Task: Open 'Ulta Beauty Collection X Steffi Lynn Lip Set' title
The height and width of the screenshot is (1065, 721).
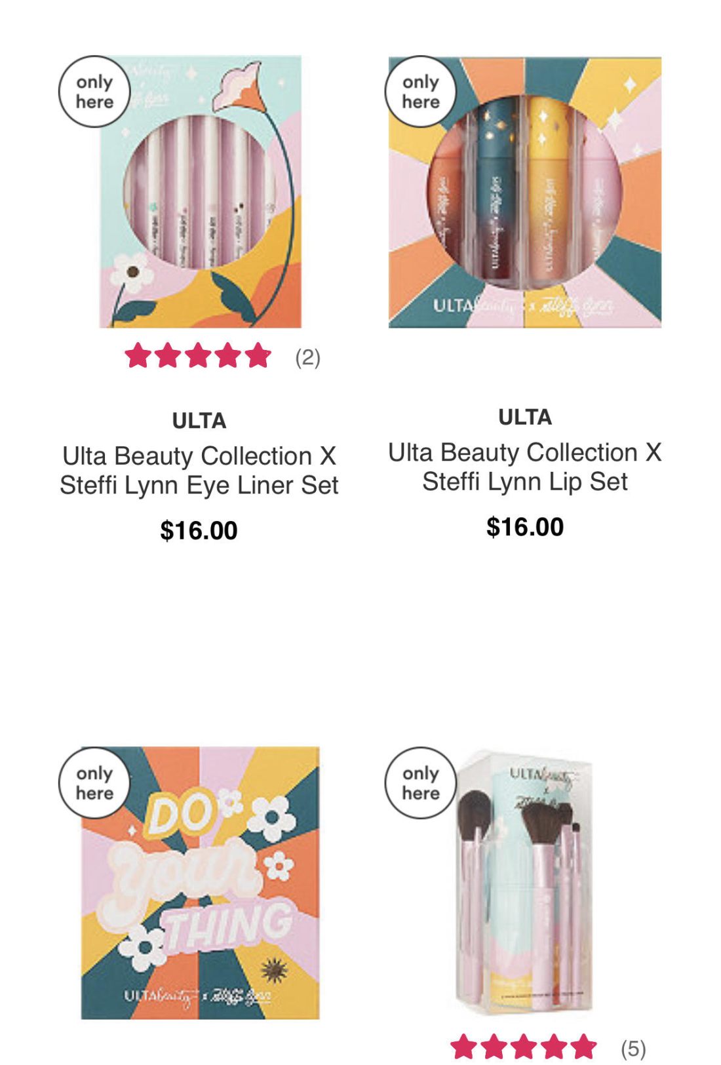Action: [x=525, y=467]
